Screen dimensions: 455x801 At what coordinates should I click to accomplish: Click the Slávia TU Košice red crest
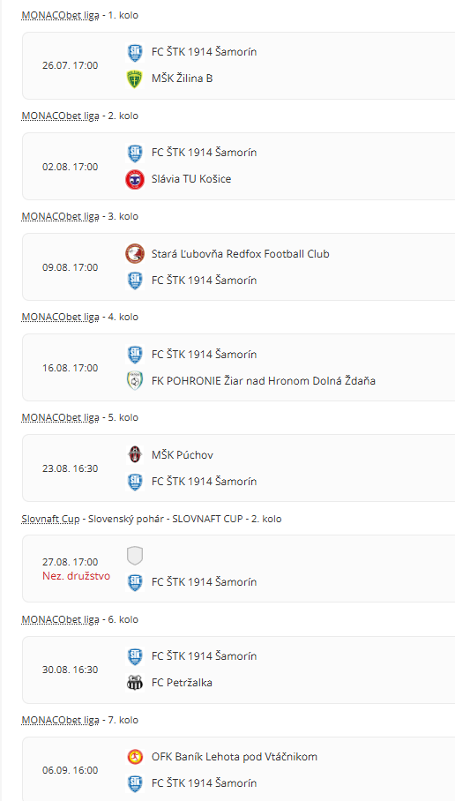click(135, 179)
